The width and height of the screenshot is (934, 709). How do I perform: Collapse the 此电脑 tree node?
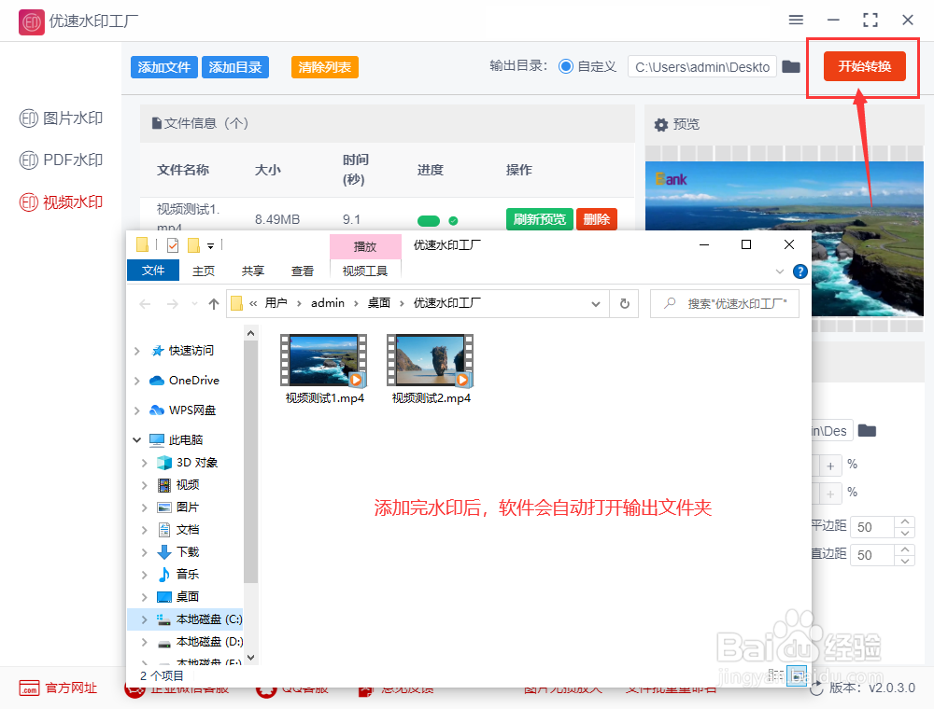137,440
